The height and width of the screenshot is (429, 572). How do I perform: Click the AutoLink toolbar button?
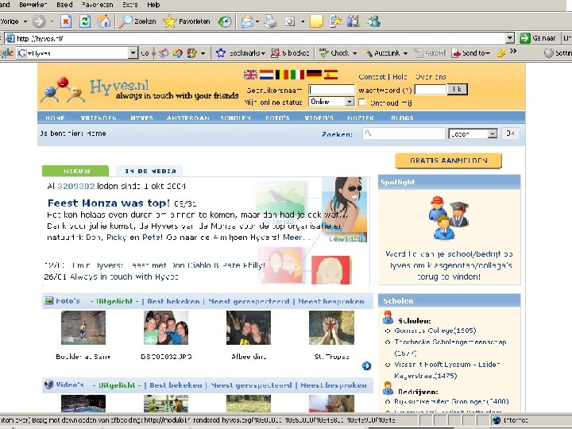[383, 53]
